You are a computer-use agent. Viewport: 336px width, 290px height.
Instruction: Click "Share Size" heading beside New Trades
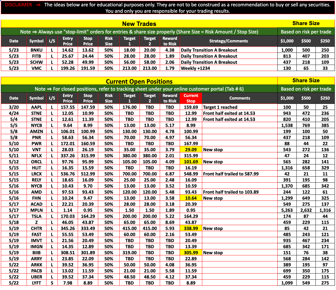(x=306, y=23)
